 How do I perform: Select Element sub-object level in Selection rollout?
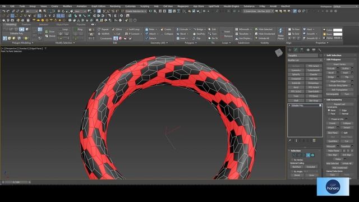[313, 155]
